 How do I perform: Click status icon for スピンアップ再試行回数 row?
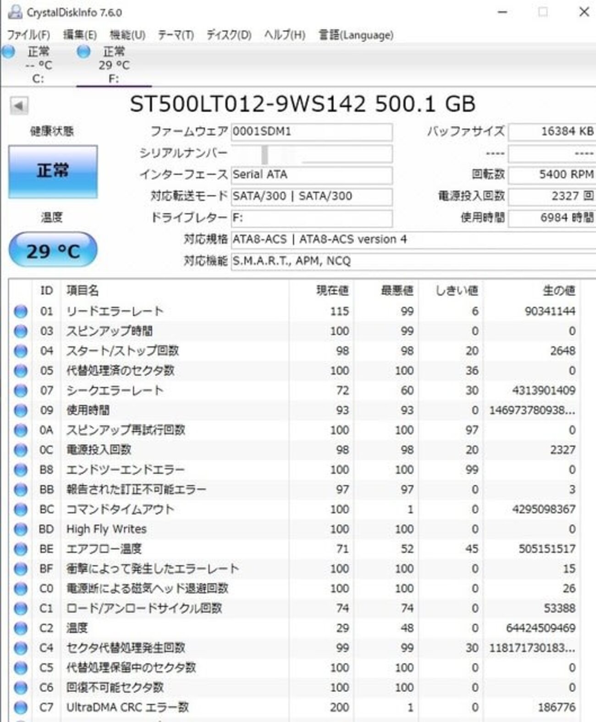(21, 430)
